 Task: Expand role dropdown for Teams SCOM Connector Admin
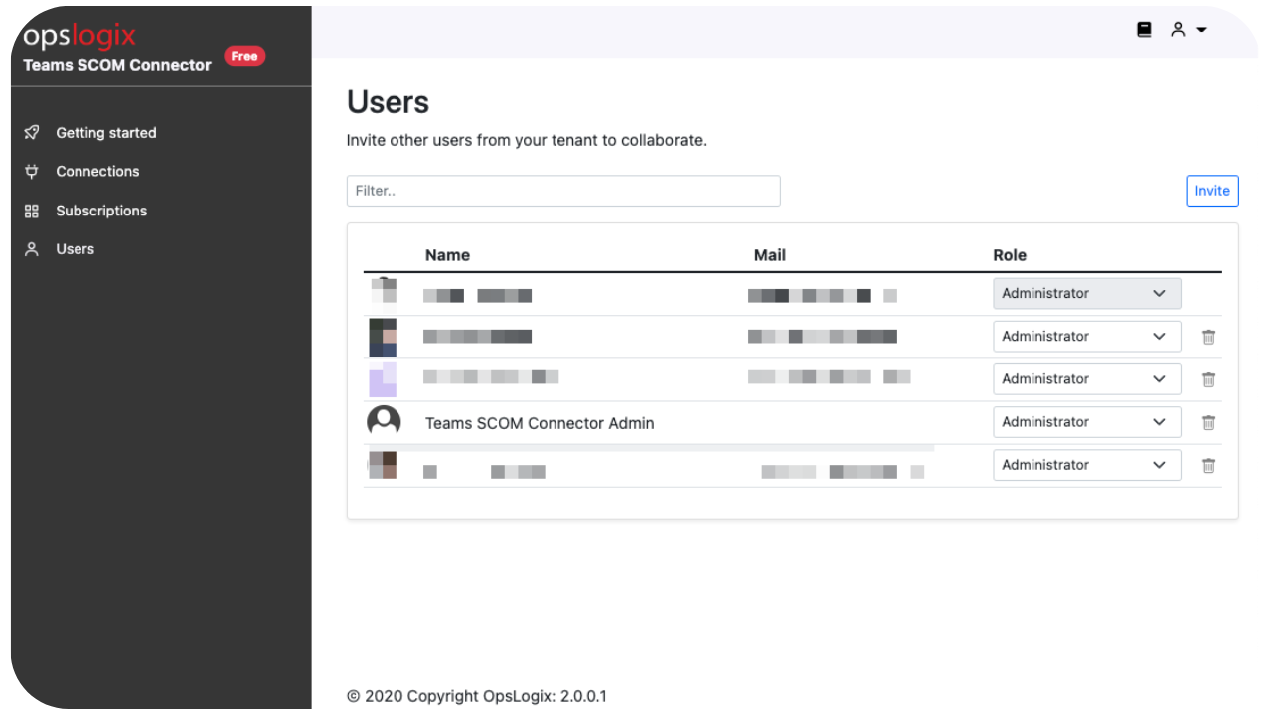click(x=1086, y=422)
